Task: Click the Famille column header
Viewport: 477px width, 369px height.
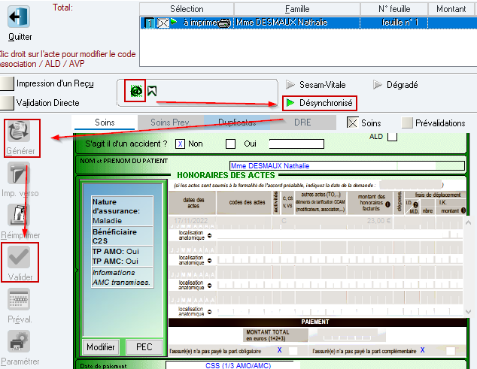Action: tap(297, 9)
